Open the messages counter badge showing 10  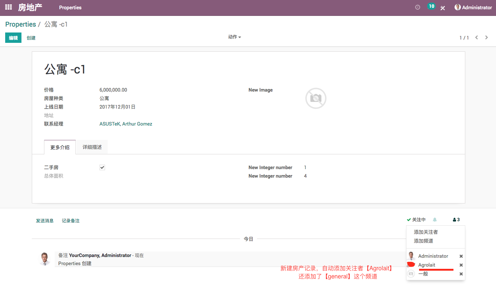pyautogui.click(x=431, y=7)
